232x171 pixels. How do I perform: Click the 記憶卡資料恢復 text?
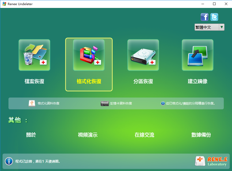click(121, 103)
